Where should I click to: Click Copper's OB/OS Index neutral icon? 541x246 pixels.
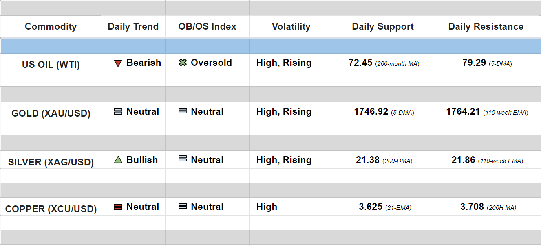(183, 206)
